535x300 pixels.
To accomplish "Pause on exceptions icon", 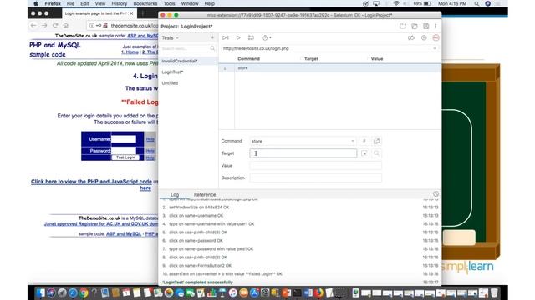I will point(424,37).
